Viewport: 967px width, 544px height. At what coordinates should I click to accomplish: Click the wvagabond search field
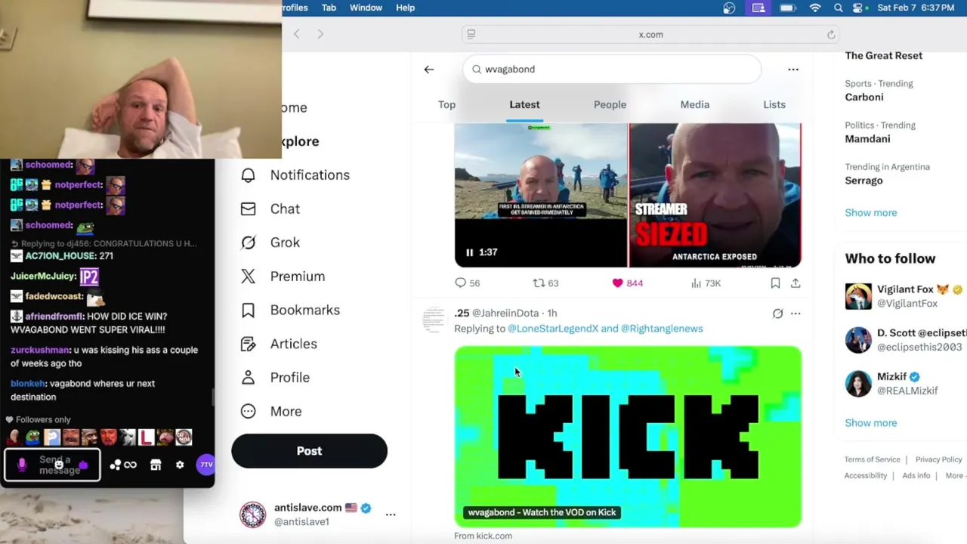click(x=612, y=70)
